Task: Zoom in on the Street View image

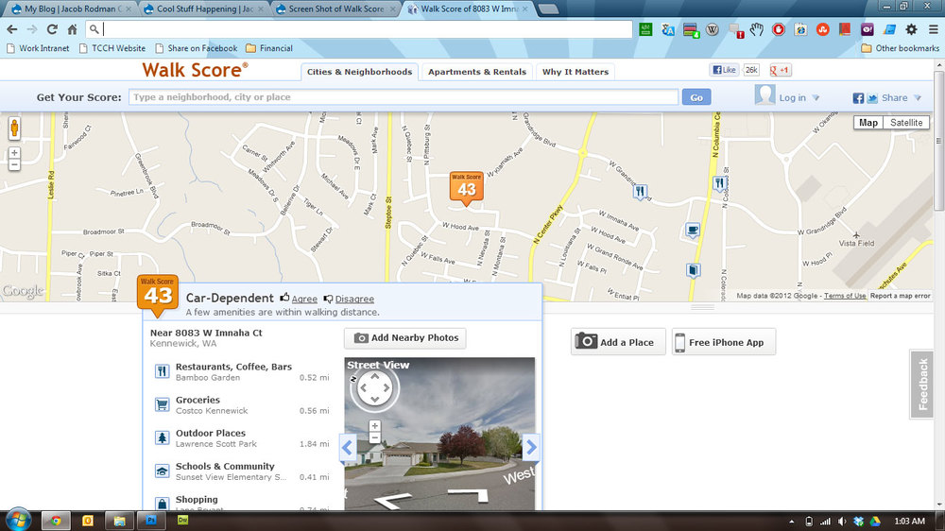Action: (x=375, y=426)
